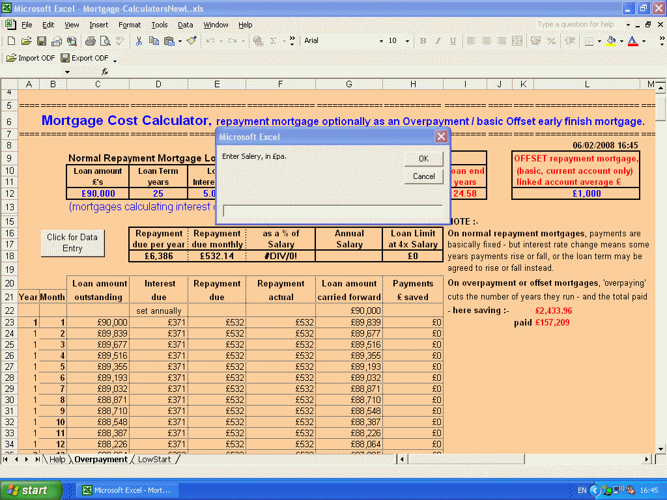Click the Merge and Center icon

click(x=517, y=41)
